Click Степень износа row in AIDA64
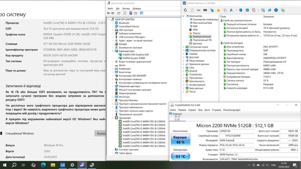301x169 pixels. click(260, 80)
